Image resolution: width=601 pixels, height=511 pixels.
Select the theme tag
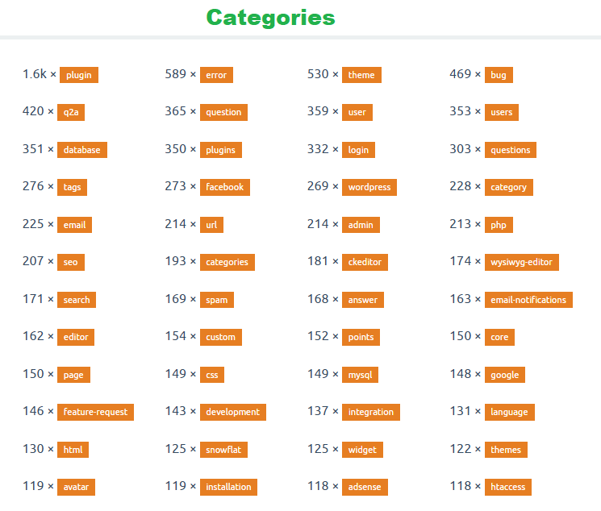[361, 75]
